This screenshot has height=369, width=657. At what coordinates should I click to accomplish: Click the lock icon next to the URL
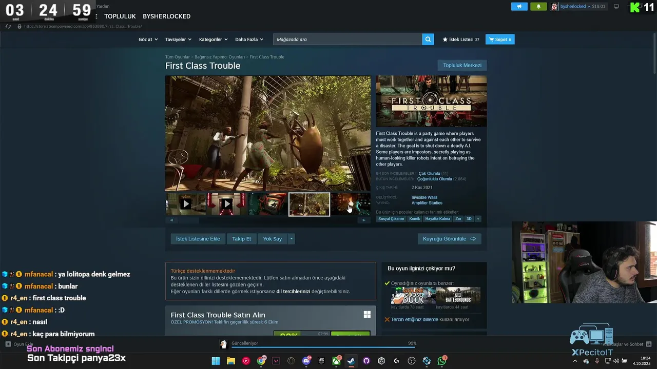click(19, 26)
